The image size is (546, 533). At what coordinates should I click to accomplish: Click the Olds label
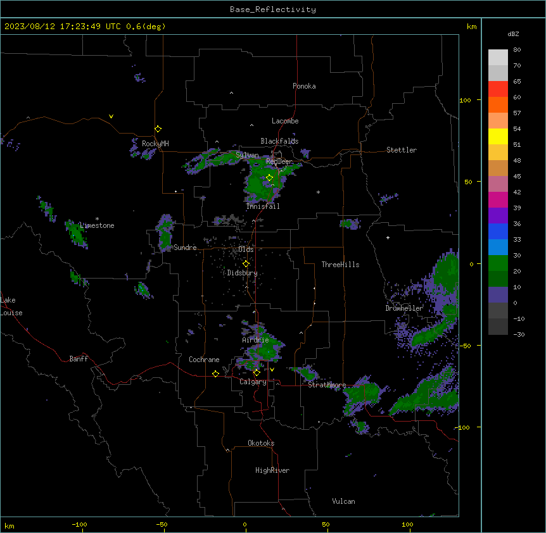(x=246, y=249)
